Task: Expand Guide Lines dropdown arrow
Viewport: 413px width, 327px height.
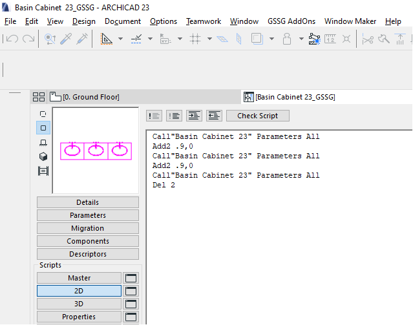Action: pyautogui.click(x=120, y=39)
